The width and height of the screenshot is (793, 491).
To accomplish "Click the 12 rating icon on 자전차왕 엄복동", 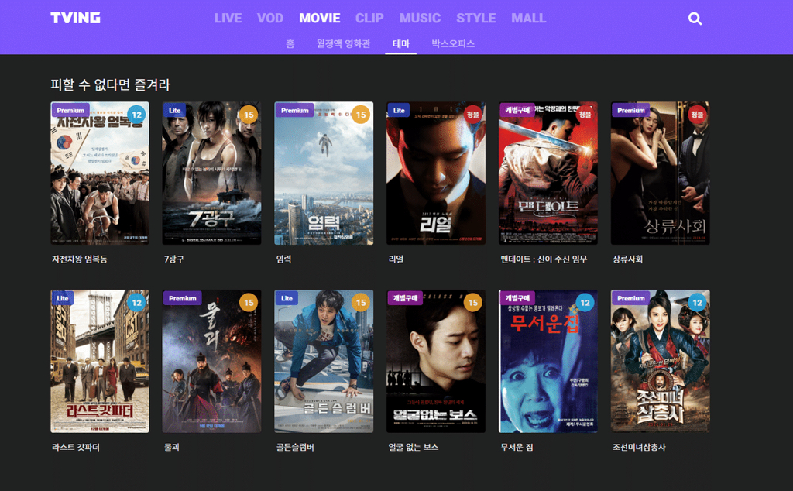I will (136, 115).
